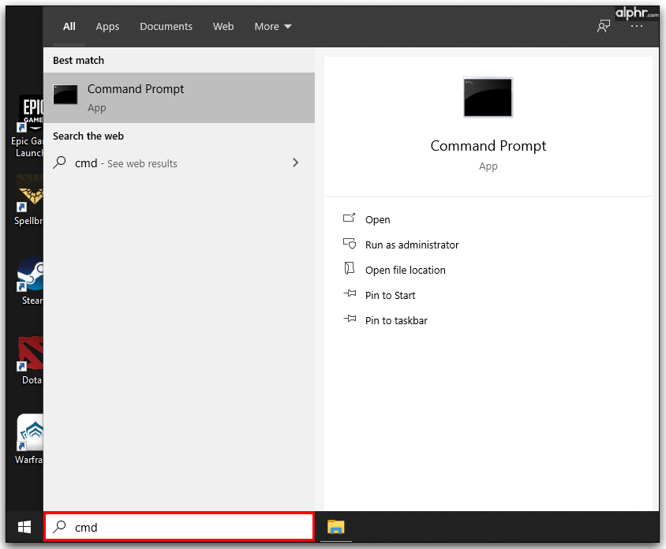This screenshot has height=549, width=666.
Task: Expand the More filter dropdown
Action: (272, 27)
